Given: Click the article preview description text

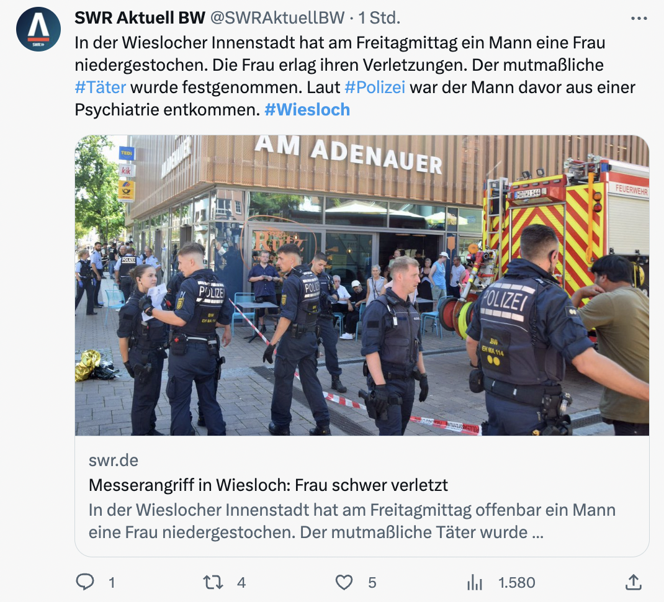Looking at the screenshot, I should pyautogui.click(x=352, y=521).
